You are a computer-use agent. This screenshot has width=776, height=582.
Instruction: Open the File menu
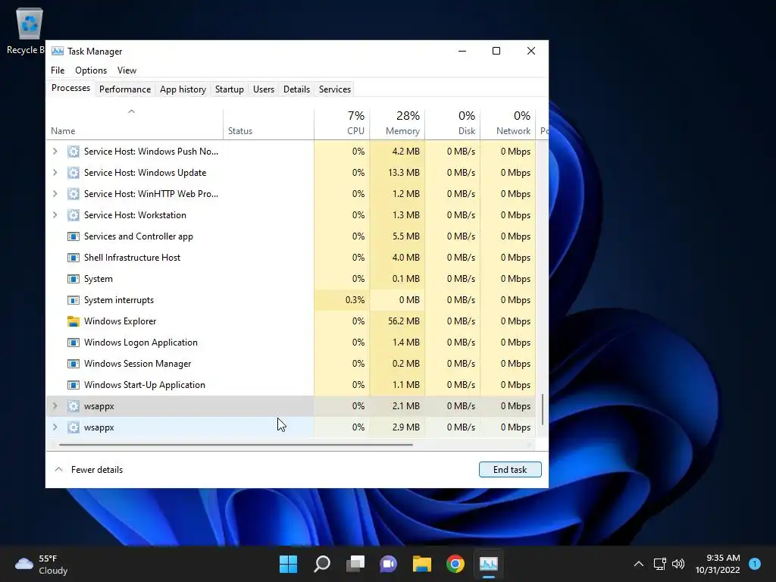58,70
